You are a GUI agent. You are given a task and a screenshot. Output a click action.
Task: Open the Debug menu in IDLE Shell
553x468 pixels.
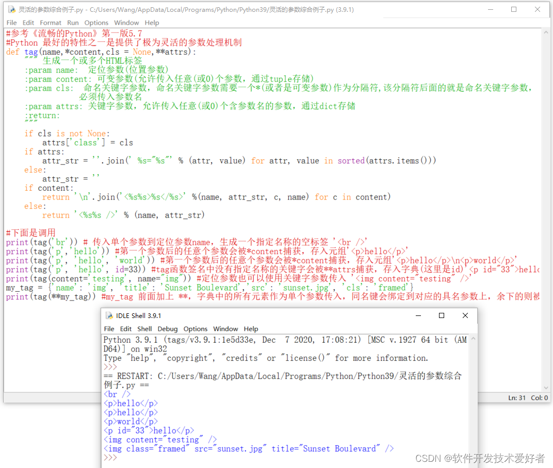[x=167, y=328]
